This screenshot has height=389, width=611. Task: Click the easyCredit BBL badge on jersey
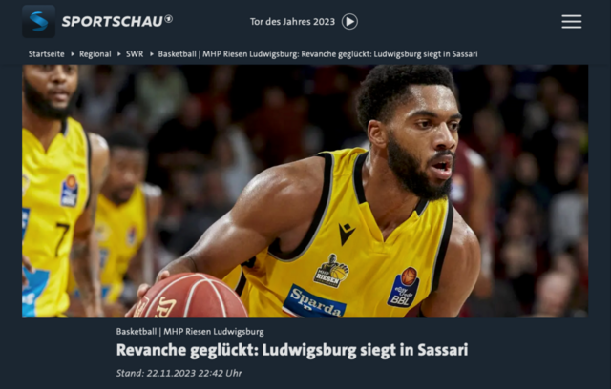[403, 287]
